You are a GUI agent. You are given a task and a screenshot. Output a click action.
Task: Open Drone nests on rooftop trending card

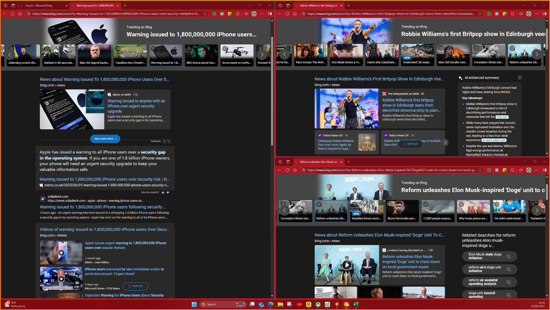(237, 55)
